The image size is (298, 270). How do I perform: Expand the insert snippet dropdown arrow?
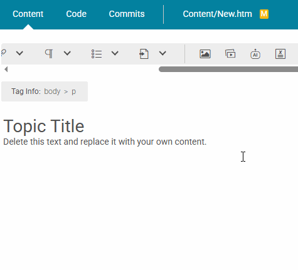coord(162,53)
